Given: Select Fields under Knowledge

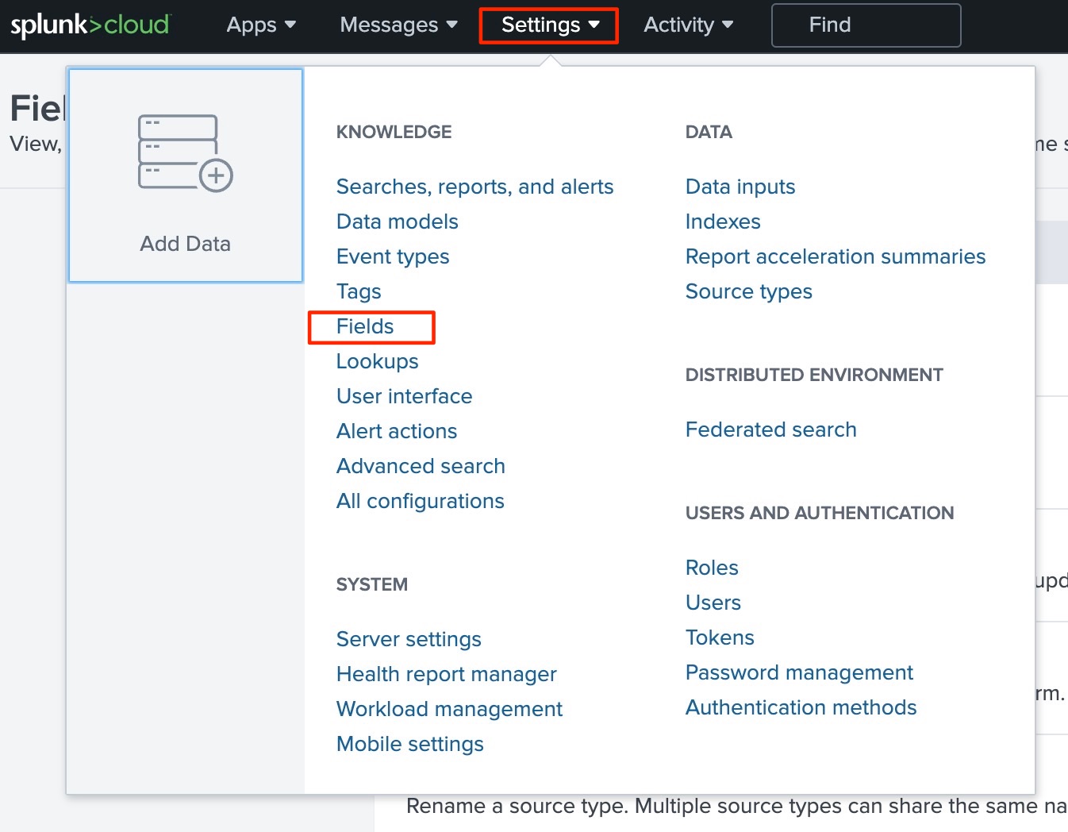Looking at the screenshot, I should tap(365, 326).
